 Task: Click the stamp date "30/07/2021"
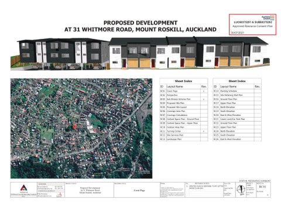(x=237, y=33)
